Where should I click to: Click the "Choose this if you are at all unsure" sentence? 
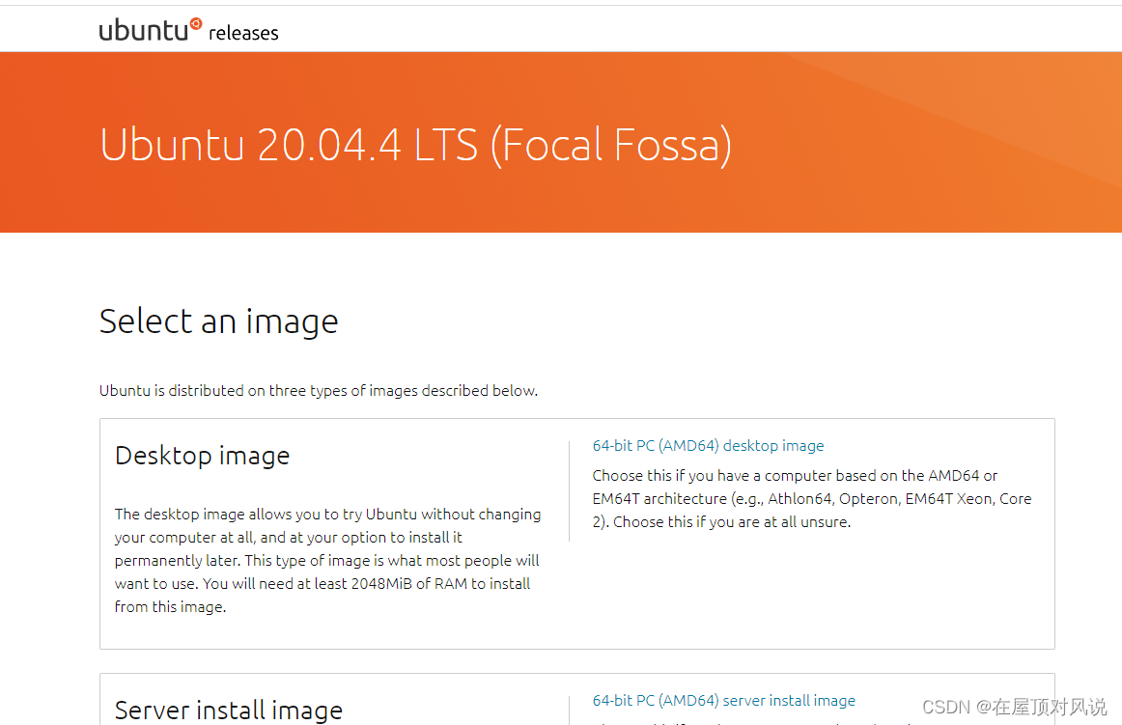point(732,521)
